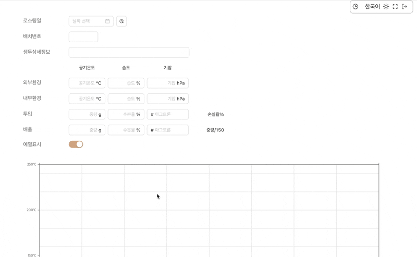Viewport: 417px width, 257px height.
Task: Click 외부환경 기압 hPa field
Action: [168, 83]
